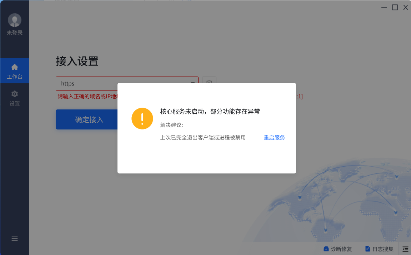The height and width of the screenshot is (255, 411).
Task: Click the 确定接入 button
Action: [x=89, y=119]
